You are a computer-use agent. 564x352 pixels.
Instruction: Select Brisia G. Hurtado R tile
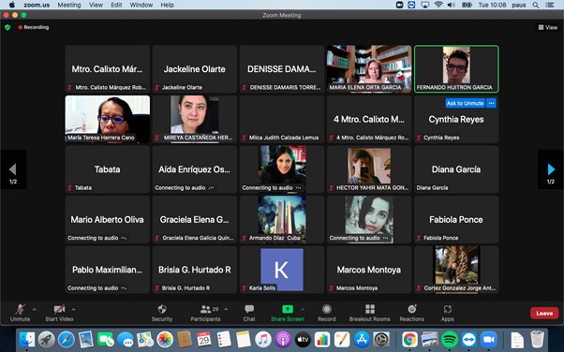pyautogui.click(x=195, y=270)
